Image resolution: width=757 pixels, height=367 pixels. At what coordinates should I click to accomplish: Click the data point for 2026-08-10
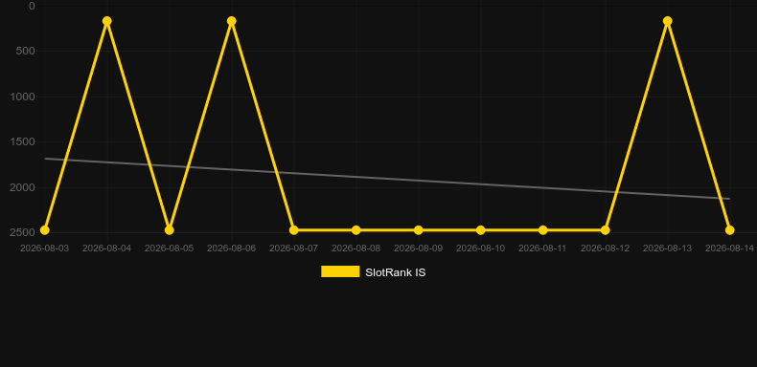click(480, 230)
